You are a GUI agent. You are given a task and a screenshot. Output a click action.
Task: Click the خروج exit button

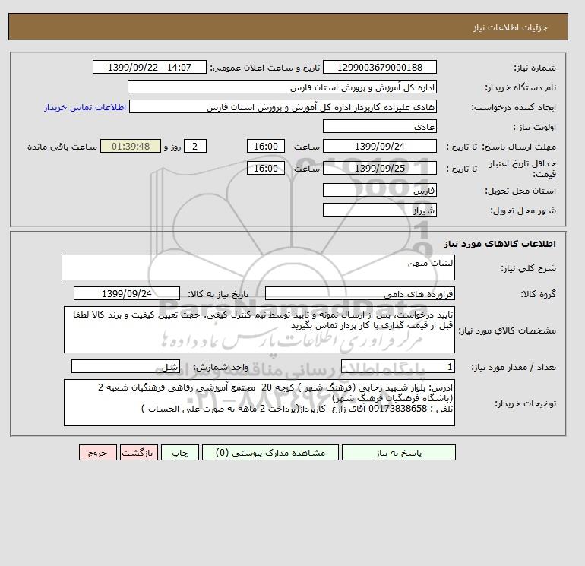coord(98,453)
